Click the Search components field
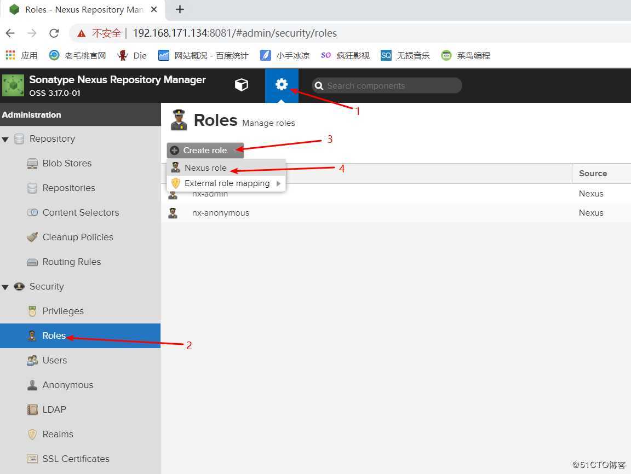 click(387, 85)
